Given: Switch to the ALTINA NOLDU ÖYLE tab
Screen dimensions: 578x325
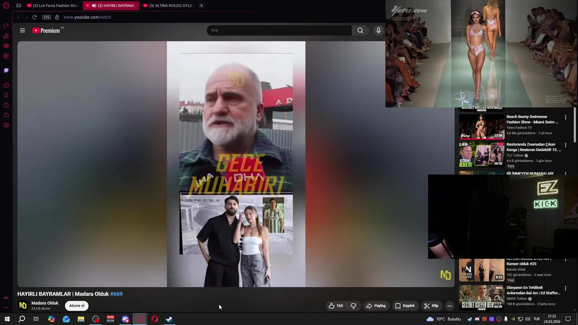Looking at the screenshot, I should 168,5.
